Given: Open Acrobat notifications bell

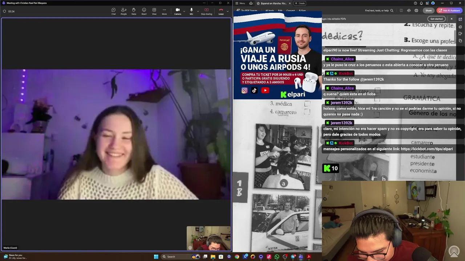Looking at the screenshot, I should point(421,3).
